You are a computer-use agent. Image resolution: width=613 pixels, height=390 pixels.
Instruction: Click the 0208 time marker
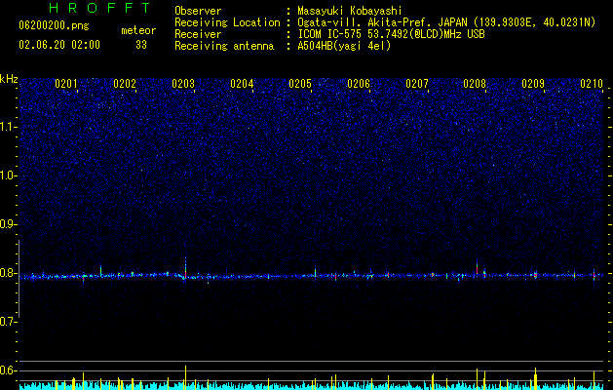click(x=475, y=84)
